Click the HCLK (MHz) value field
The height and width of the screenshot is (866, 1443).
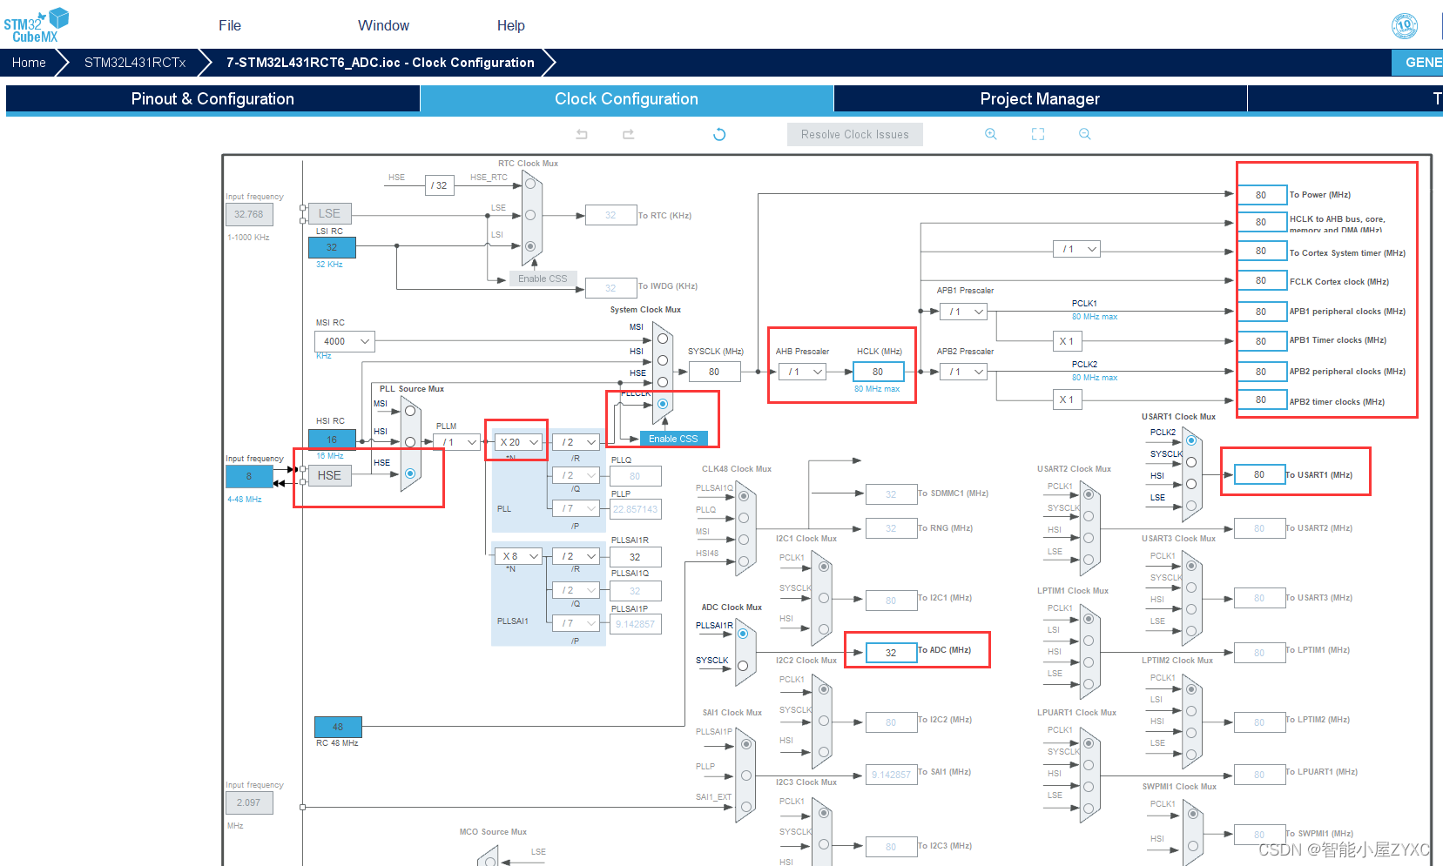point(878,372)
